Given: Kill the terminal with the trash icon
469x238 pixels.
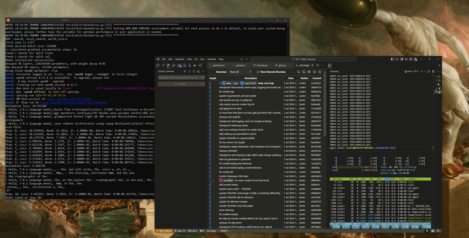Looking at the screenshot, I should pos(433,72).
